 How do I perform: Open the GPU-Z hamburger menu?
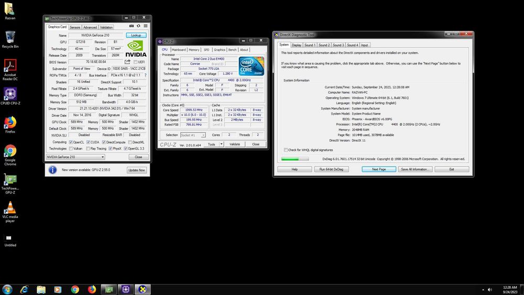tap(146, 26)
